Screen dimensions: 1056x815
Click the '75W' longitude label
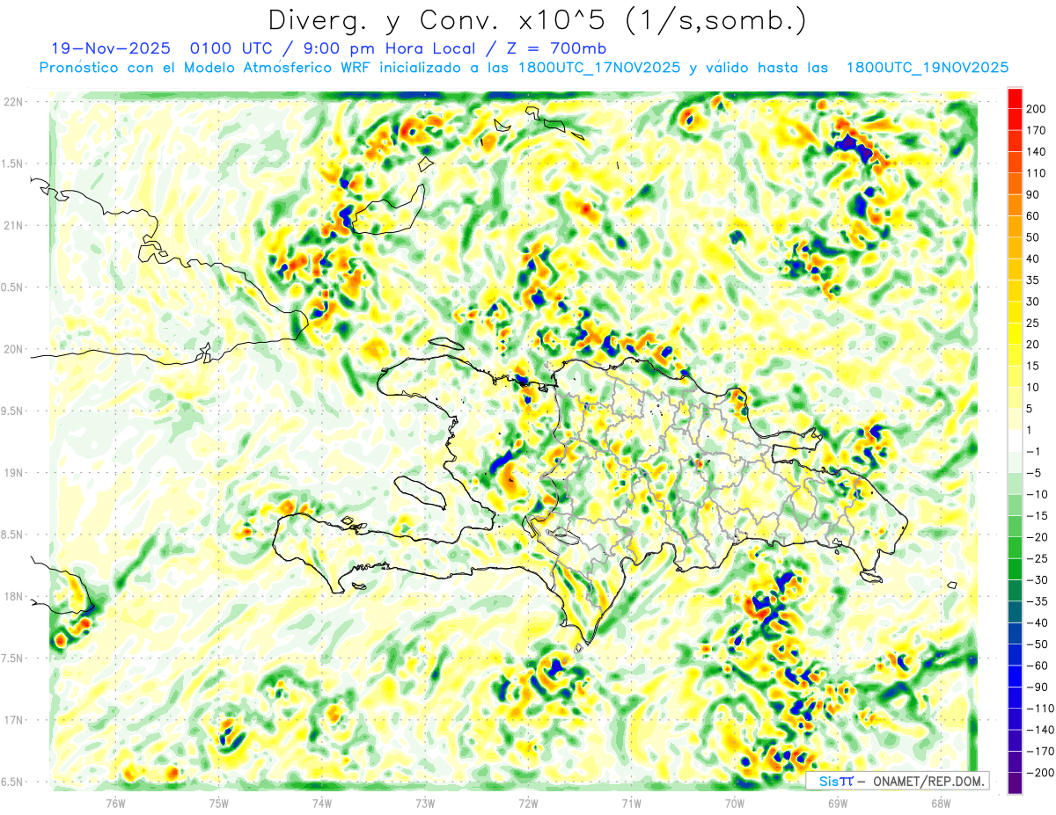tap(219, 803)
